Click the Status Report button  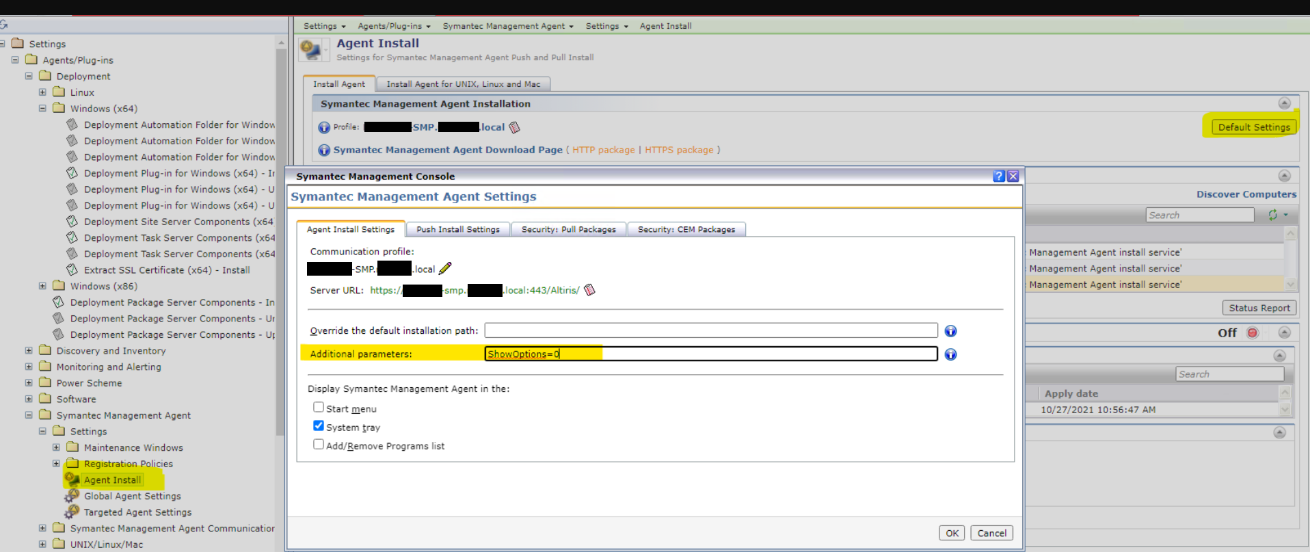pyautogui.click(x=1259, y=308)
